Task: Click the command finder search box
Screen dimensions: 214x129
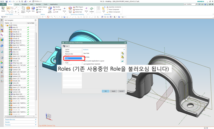Action: [x=190, y=4]
